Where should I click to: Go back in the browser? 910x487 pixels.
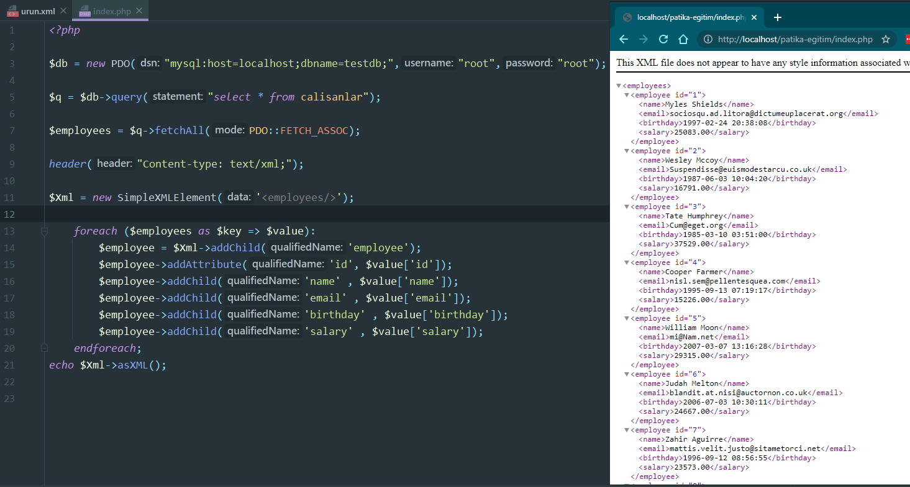pos(624,39)
